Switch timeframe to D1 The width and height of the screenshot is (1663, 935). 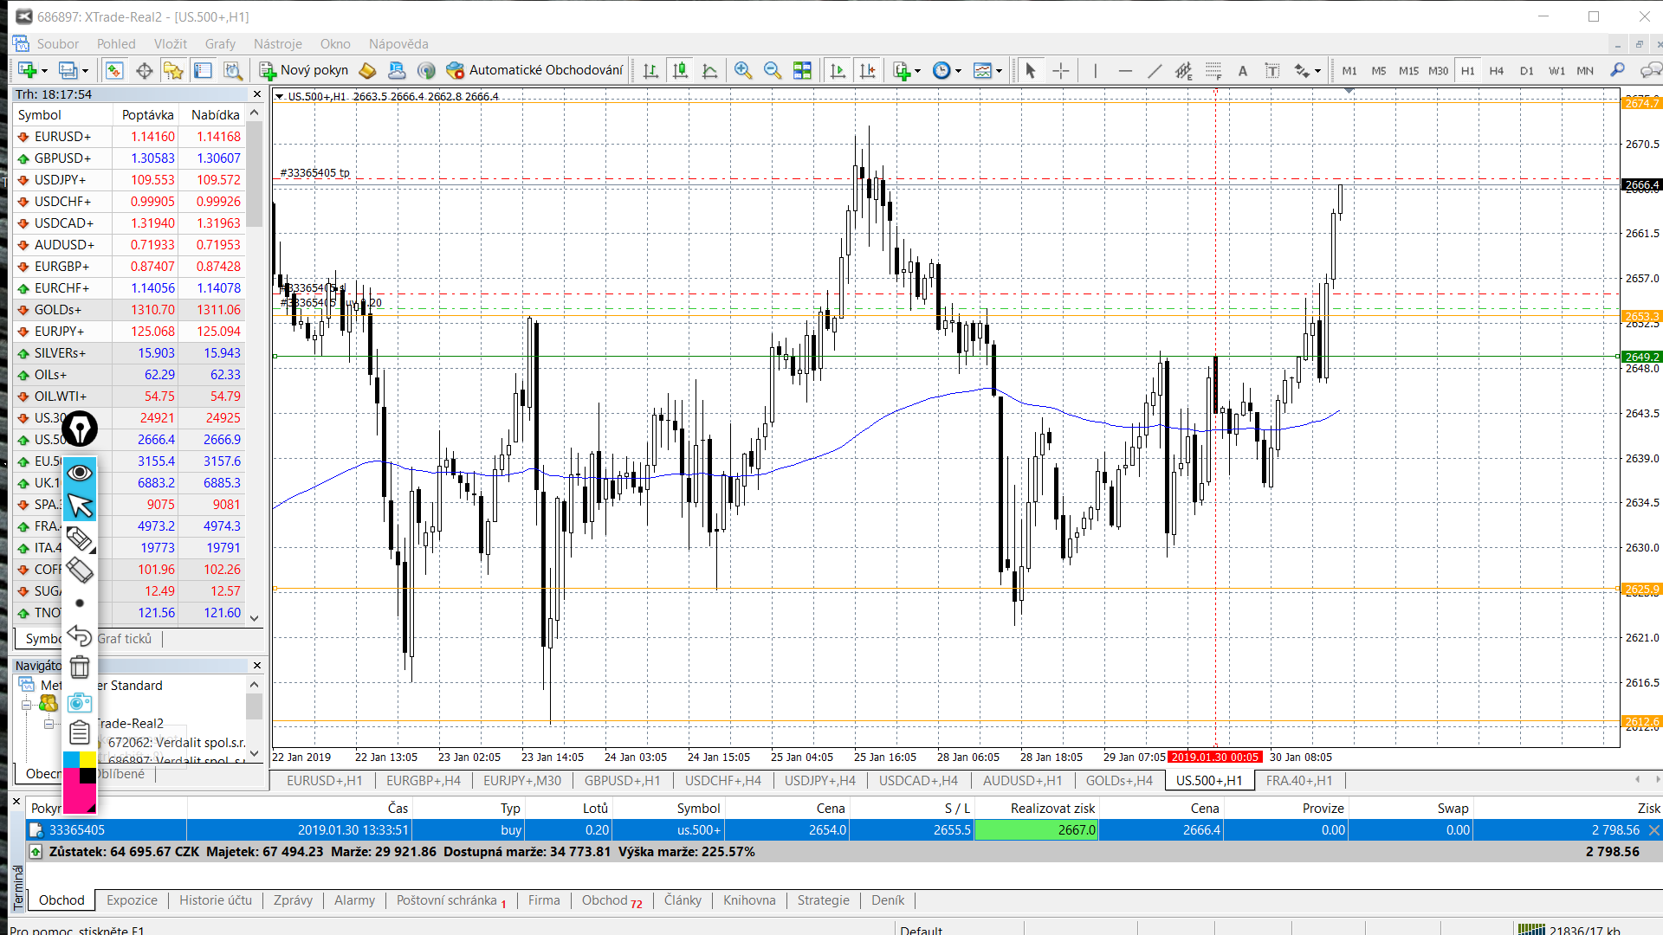[1526, 71]
